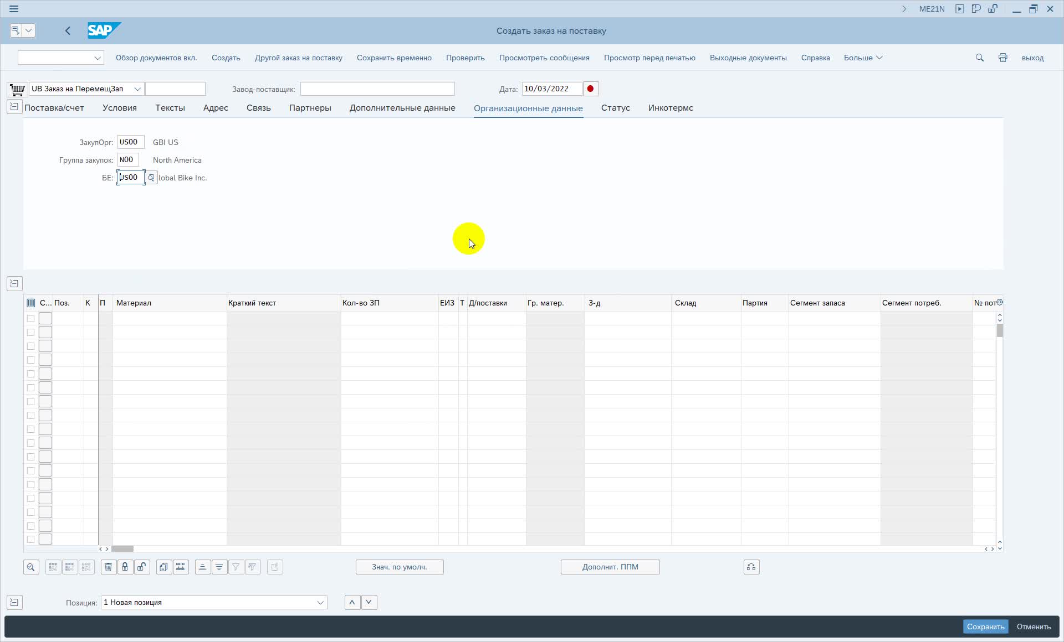Collapse the header section toggle icon
This screenshot has height=642, width=1064.
point(14,107)
